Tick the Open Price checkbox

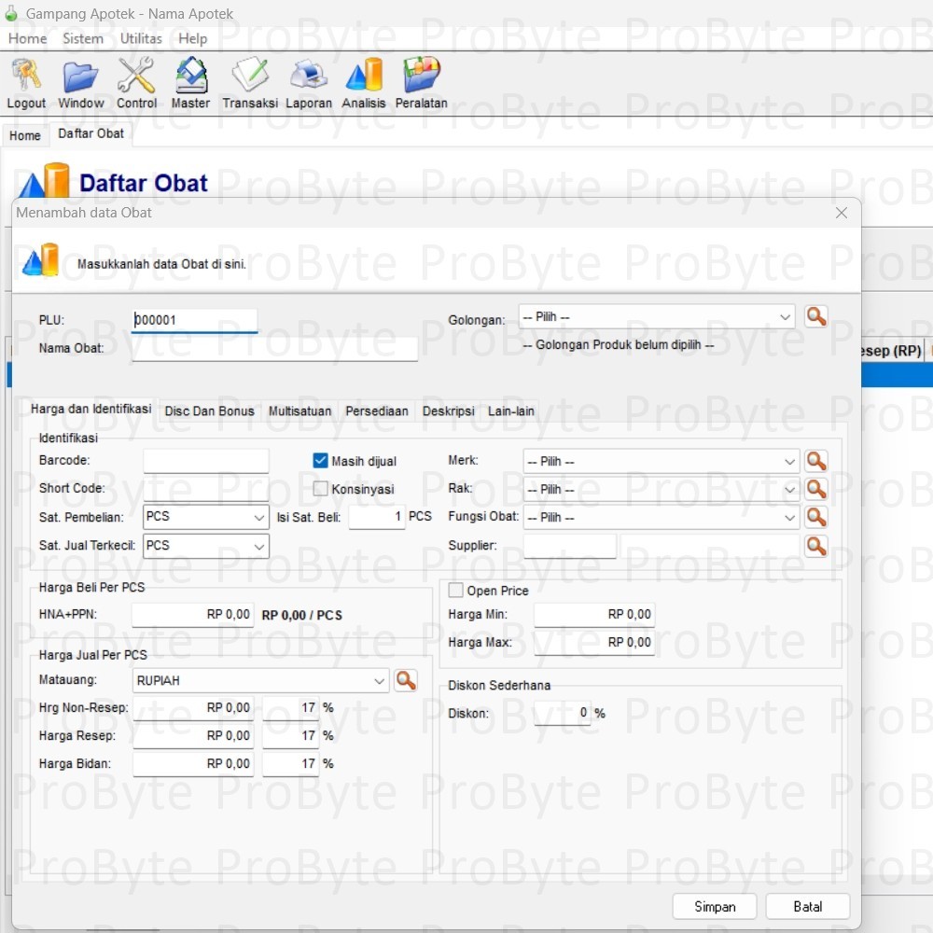tap(456, 591)
